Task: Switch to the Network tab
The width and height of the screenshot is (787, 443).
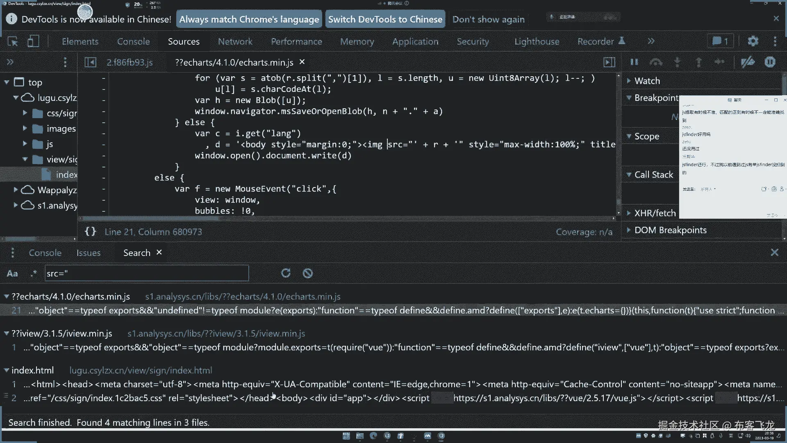Action: 235,41
